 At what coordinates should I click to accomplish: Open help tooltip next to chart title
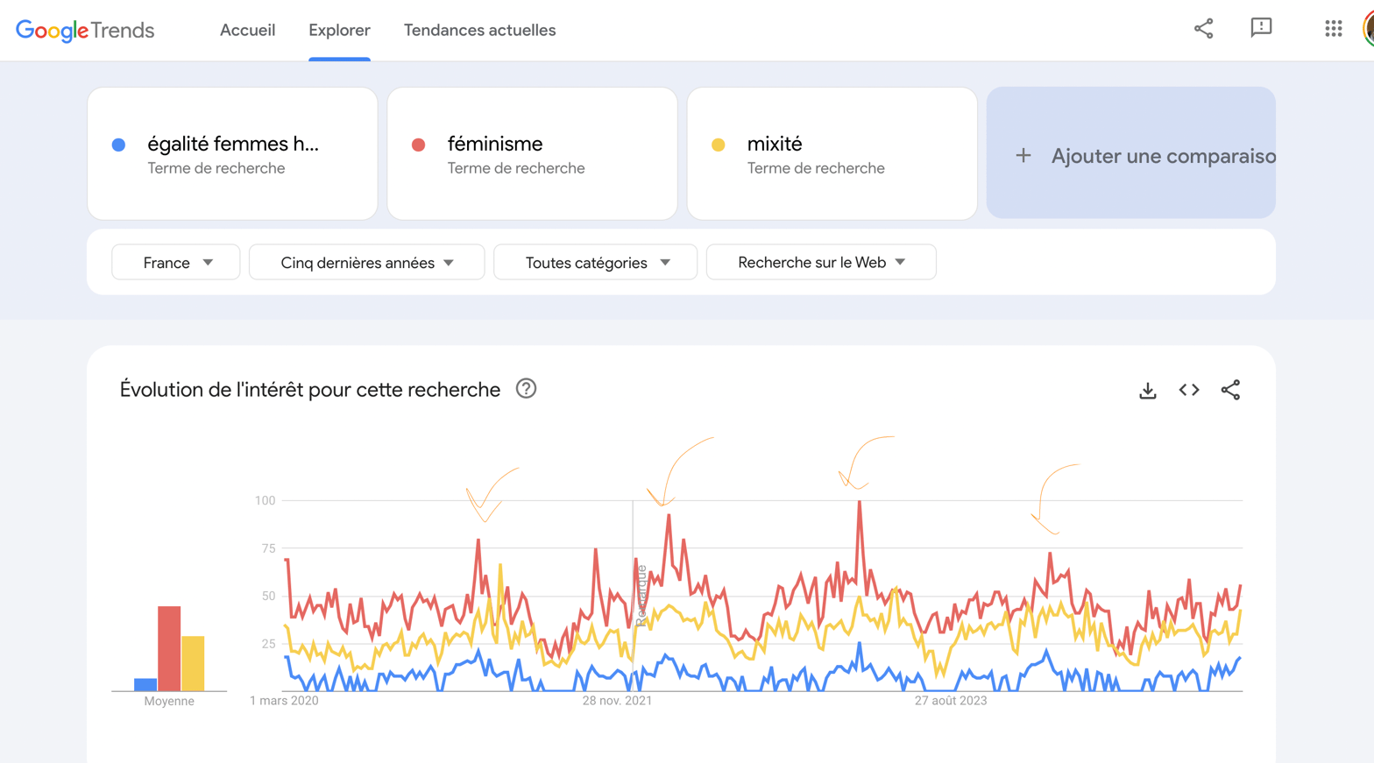click(x=526, y=389)
